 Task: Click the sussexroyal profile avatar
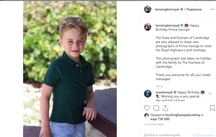click(x=148, y=94)
